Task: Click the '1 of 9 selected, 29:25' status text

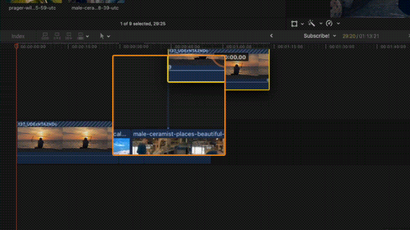Action: (143, 24)
